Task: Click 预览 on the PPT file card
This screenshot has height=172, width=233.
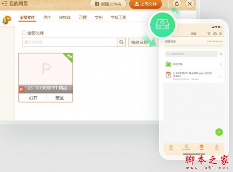Action: coord(59,98)
